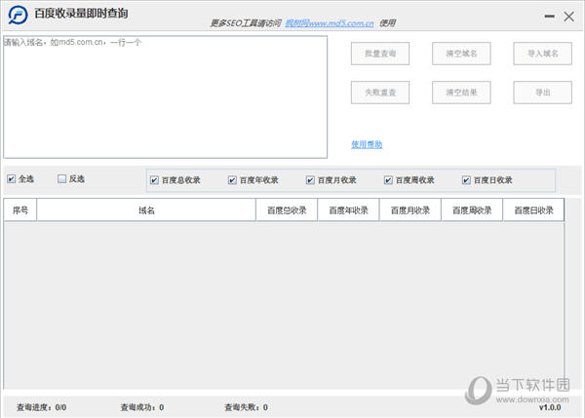The width and height of the screenshot is (585, 418).
Task: Click the 域名 column header
Action: (x=146, y=209)
